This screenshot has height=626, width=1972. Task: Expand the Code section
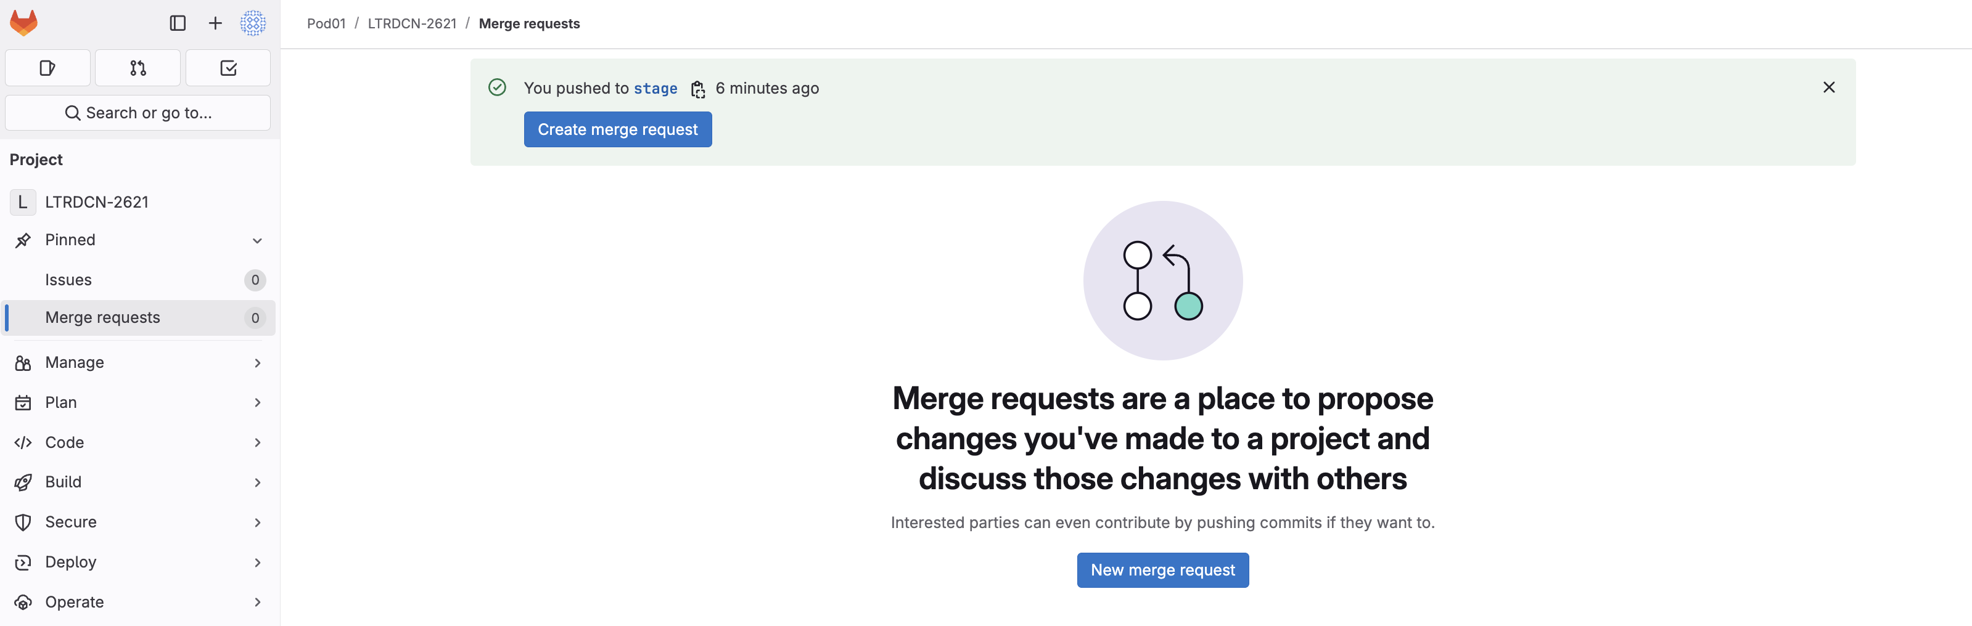pos(64,442)
